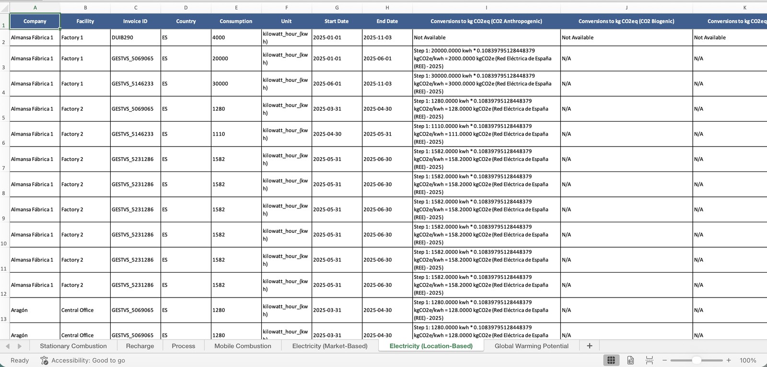Switch to Normal view in status bar

pos(611,360)
